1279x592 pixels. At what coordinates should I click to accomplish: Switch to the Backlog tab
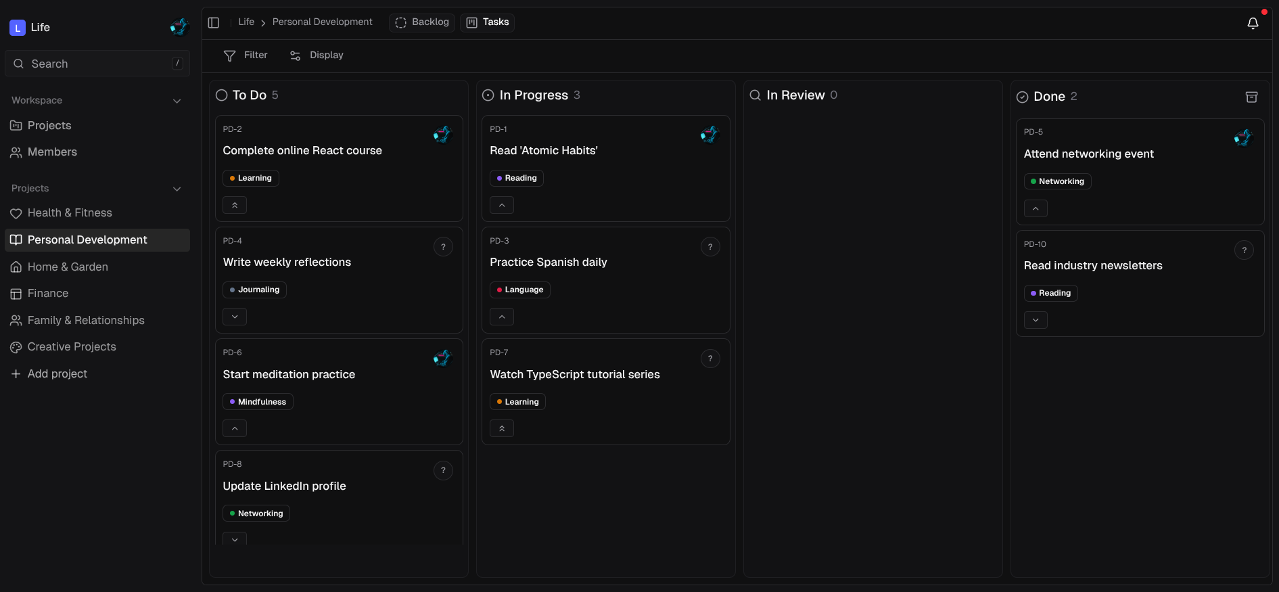[x=422, y=22]
